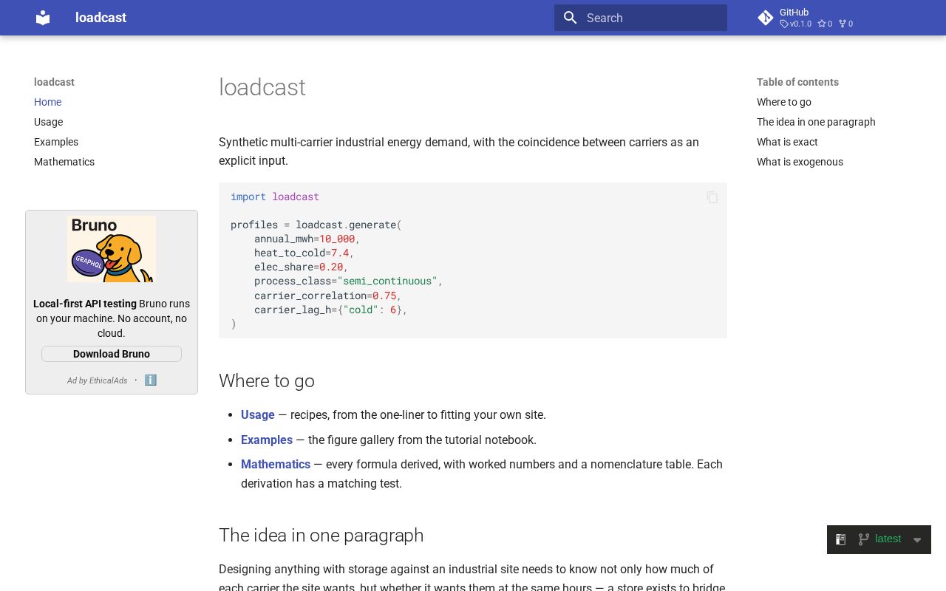Open Home in the sidebar navigation
The image size is (946, 591).
tap(47, 102)
